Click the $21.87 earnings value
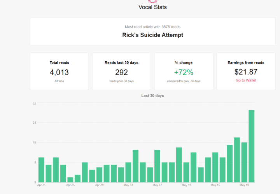 (246, 72)
